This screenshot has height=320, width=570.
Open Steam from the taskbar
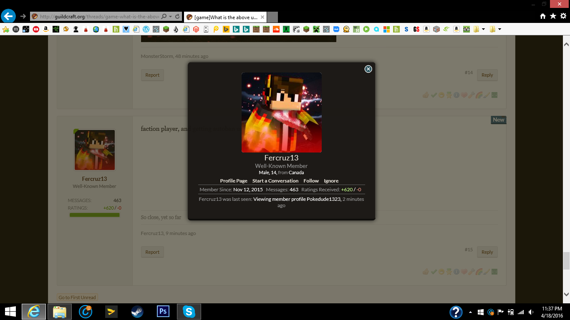coord(137,312)
